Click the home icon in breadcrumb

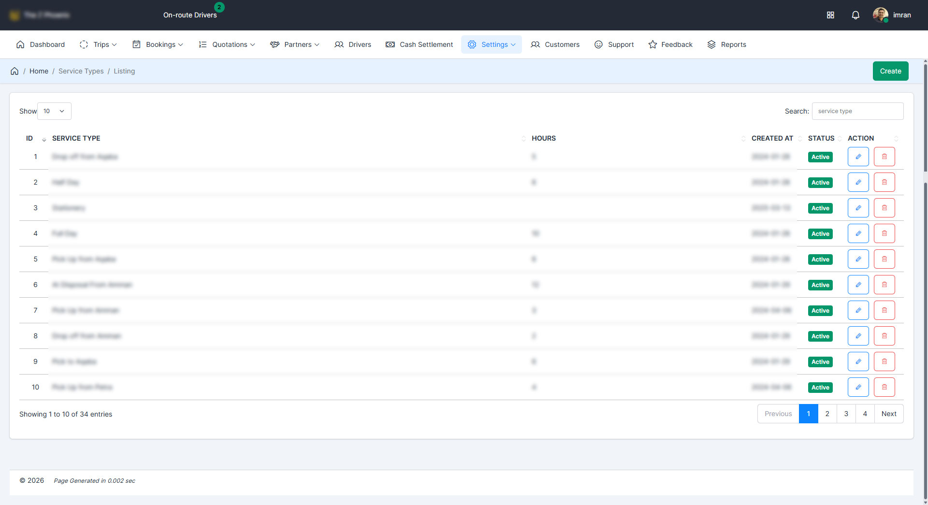(x=14, y=71)
